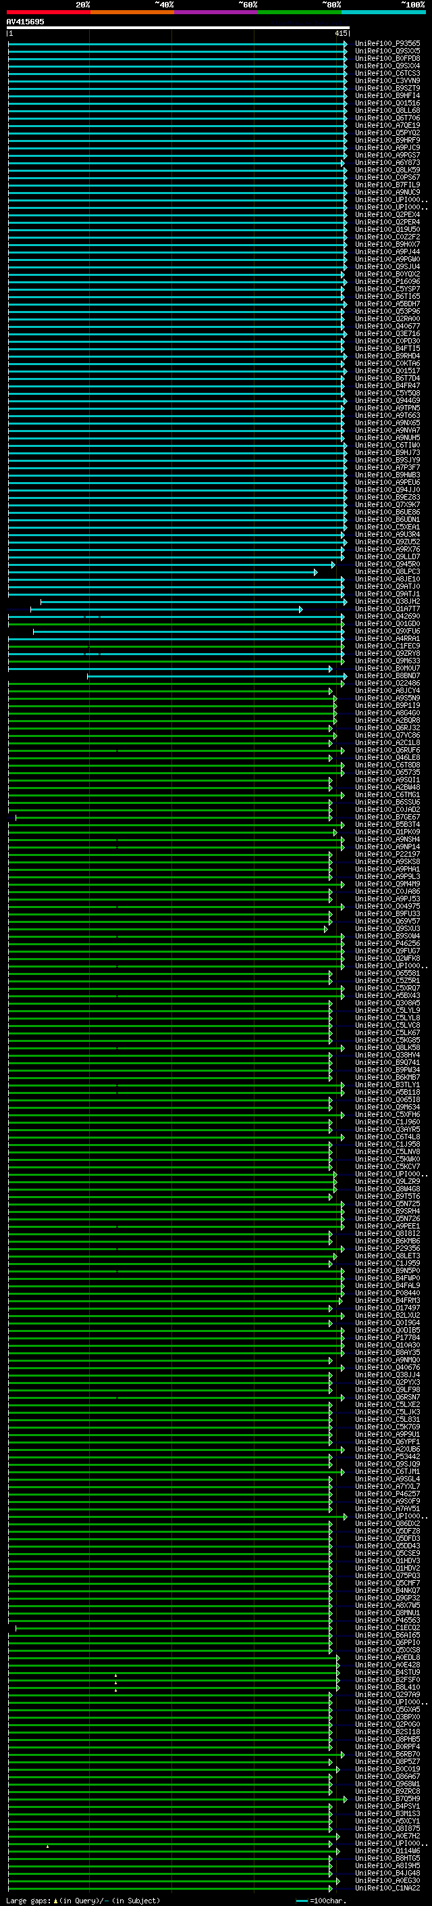Open UniRef100_Q19U50 entry
Image resolution: width=432 pixels, height=1906 pixels.
[387, 229]
